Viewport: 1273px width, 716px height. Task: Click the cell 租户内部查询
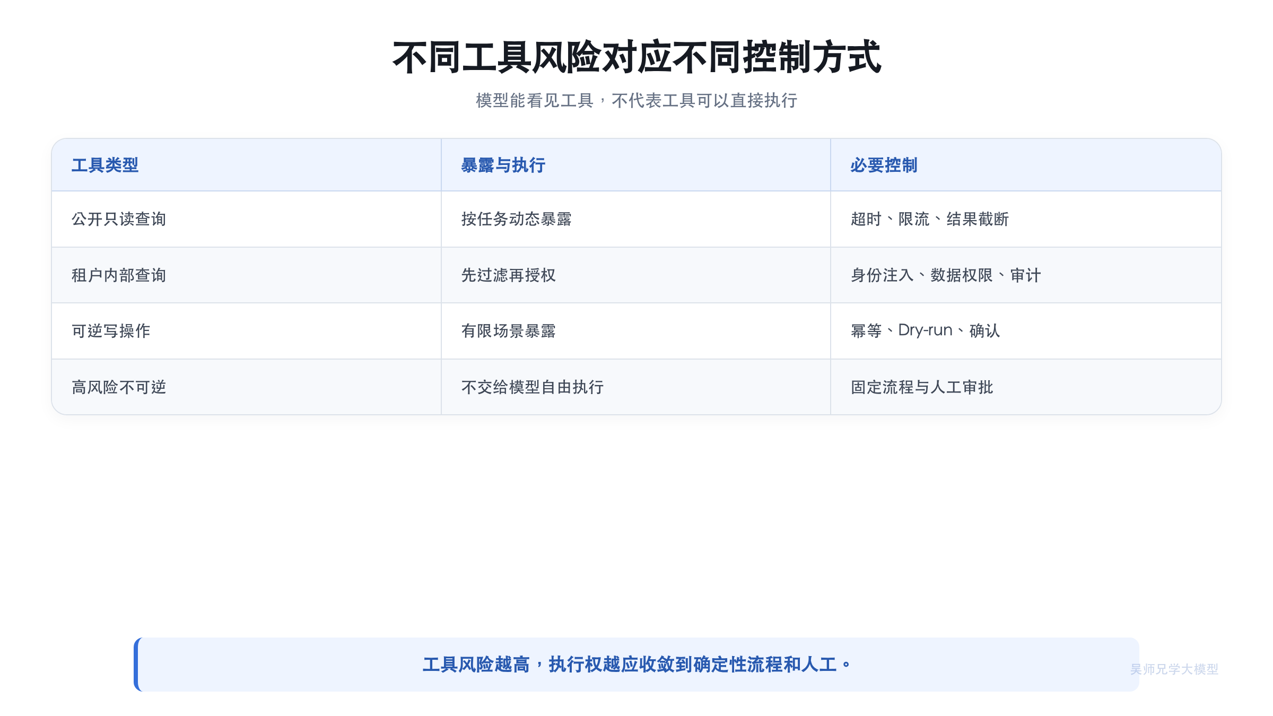[246, 275]
